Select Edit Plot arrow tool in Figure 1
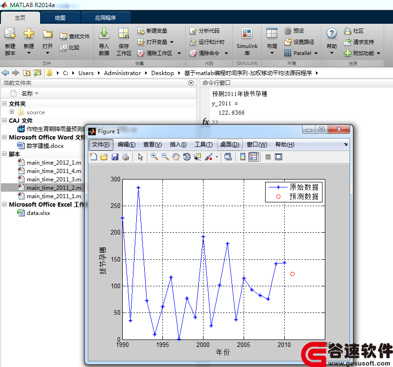 coord(140,157)
